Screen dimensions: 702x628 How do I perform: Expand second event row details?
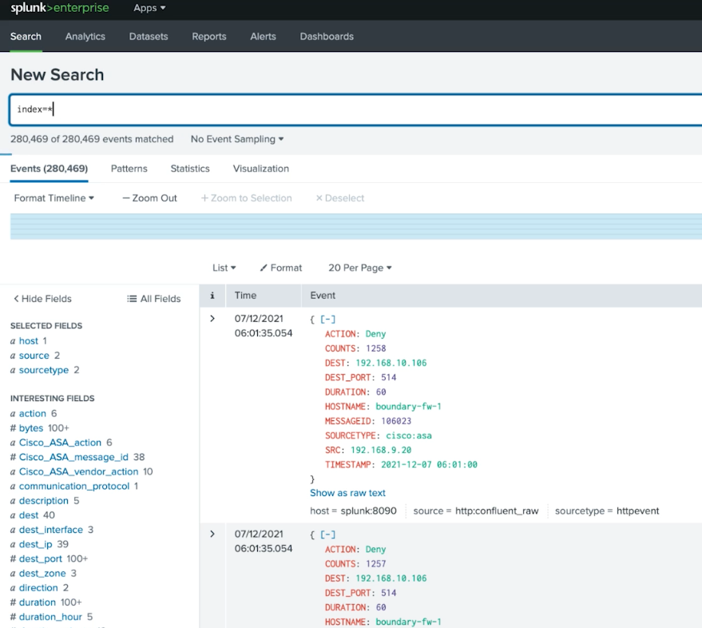pos(212,534)
